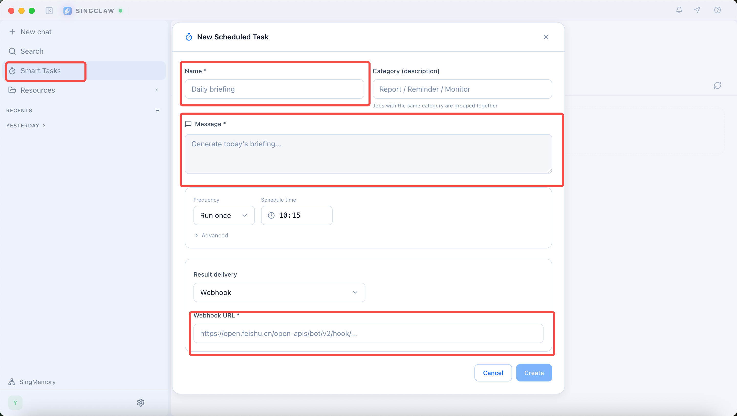Viewport: 737px width, 416px height.
Task: Collapse the sidebar panel icon
Action: 49,11
